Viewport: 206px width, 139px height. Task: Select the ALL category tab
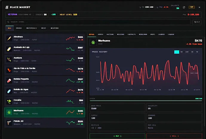pyautogui.click(x=10, y=28)
